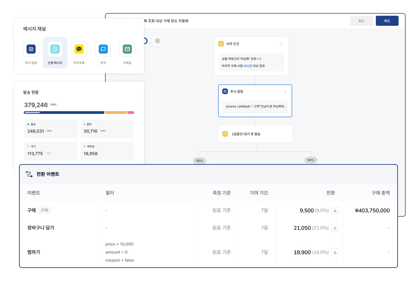Screen dimensions: 420x281
Task: Click the 이벤트 column header
Action: pyautogui.click(x=34, y=193)
